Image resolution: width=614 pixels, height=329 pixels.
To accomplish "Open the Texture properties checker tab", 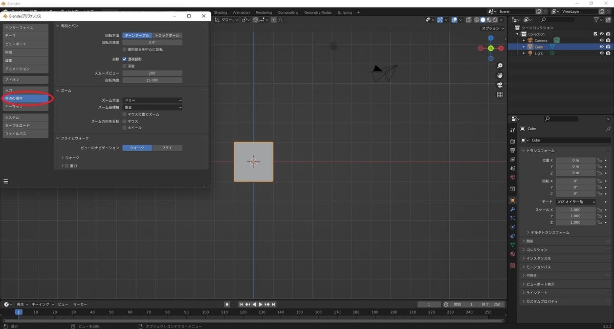I will point(513,266).
